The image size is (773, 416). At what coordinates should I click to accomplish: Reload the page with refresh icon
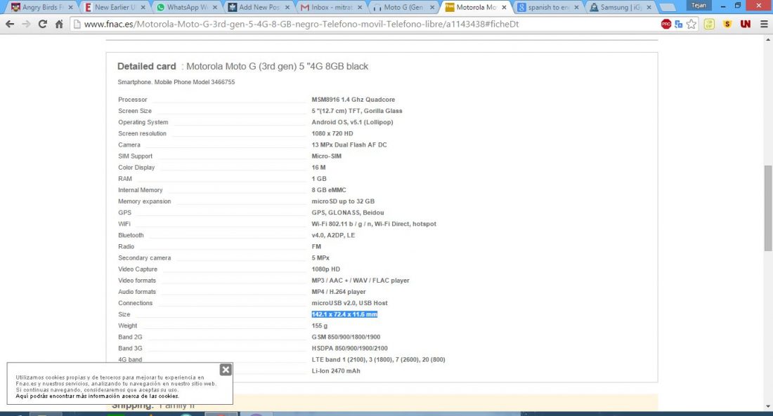(43, 24)
